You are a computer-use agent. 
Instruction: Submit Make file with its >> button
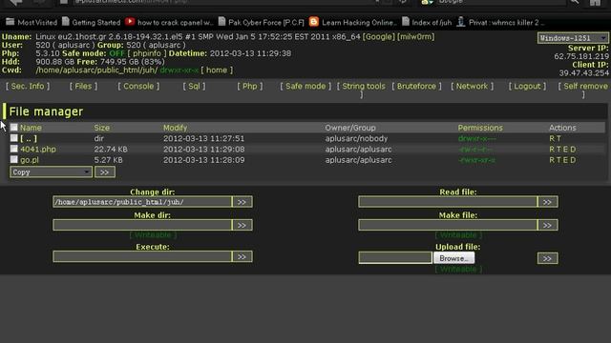[x=547, y=225]
